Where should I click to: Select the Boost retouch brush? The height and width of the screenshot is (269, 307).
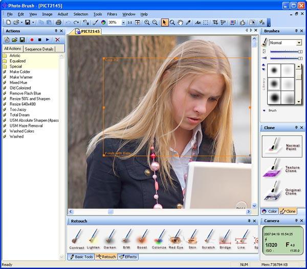pyautogui.click(x=142, y=239)
